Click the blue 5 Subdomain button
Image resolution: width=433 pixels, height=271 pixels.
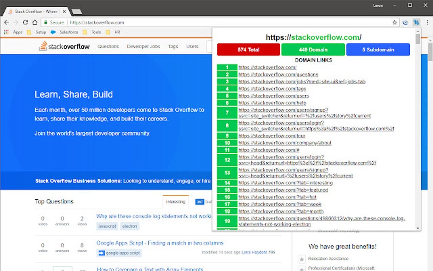coord(379,49)
